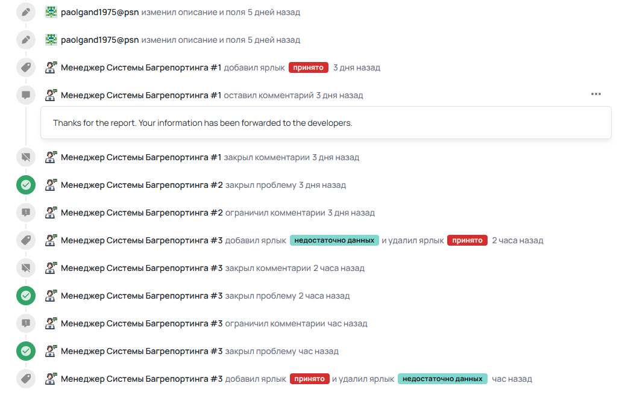Click the tag icon in the bottom entry
Screen dimensions: 625x398
click(26, 379)
